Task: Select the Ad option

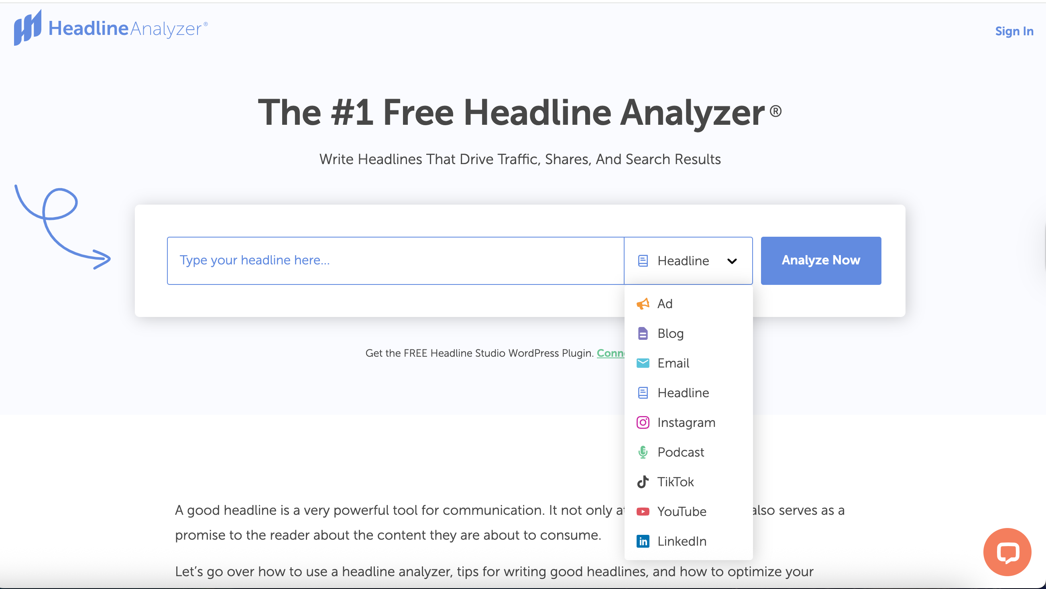Action: coord(688,304)
